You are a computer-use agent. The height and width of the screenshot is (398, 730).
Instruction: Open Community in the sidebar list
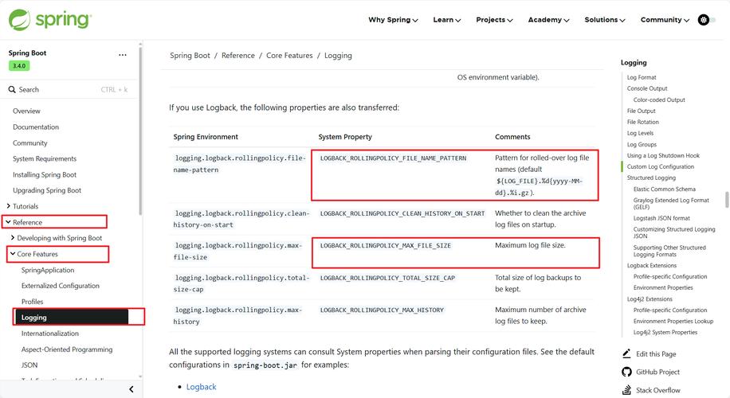(30, 142)
